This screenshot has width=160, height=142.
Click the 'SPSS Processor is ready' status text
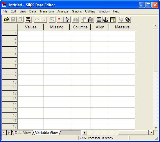96,138
